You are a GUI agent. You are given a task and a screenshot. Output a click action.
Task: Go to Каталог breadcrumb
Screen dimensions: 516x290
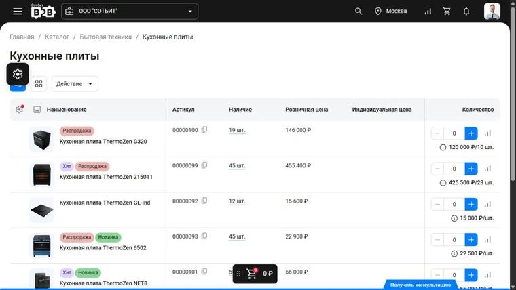[57, 37]
